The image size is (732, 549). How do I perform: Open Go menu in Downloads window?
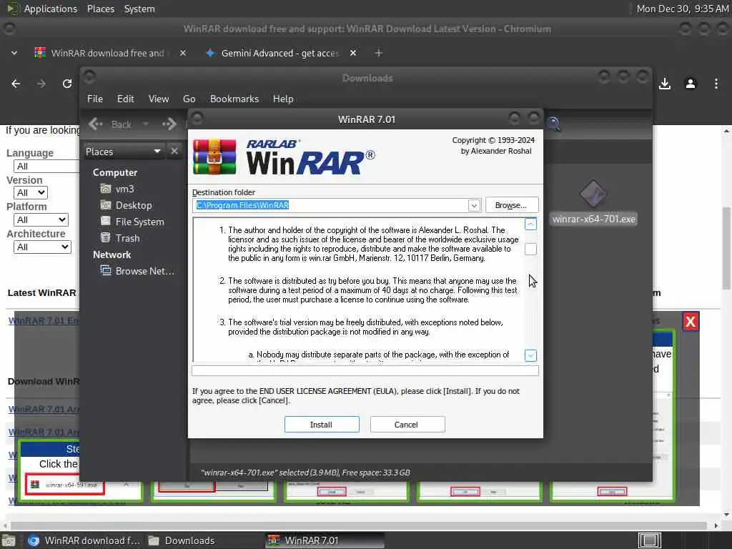coord(189,99)
